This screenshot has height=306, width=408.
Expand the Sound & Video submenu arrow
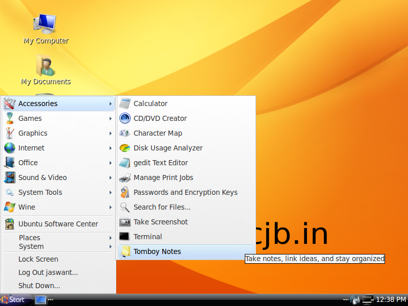point(111,177)
